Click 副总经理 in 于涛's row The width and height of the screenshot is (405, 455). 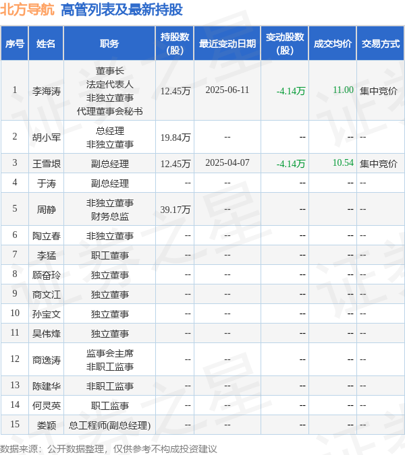[x=110, y=183]
